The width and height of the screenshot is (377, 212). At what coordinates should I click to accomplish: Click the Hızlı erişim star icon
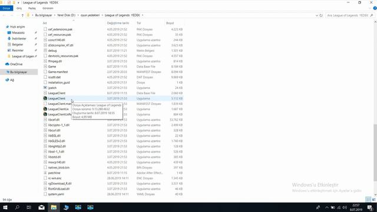coord(7,26)
